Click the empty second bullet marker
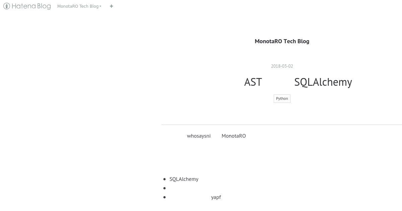 [164, 188]
